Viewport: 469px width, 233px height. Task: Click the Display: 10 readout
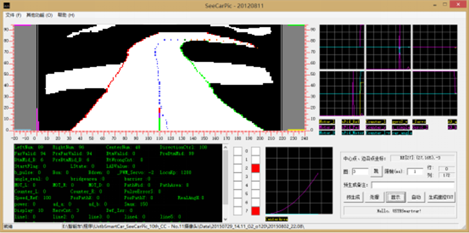click(x=29, y=210)
